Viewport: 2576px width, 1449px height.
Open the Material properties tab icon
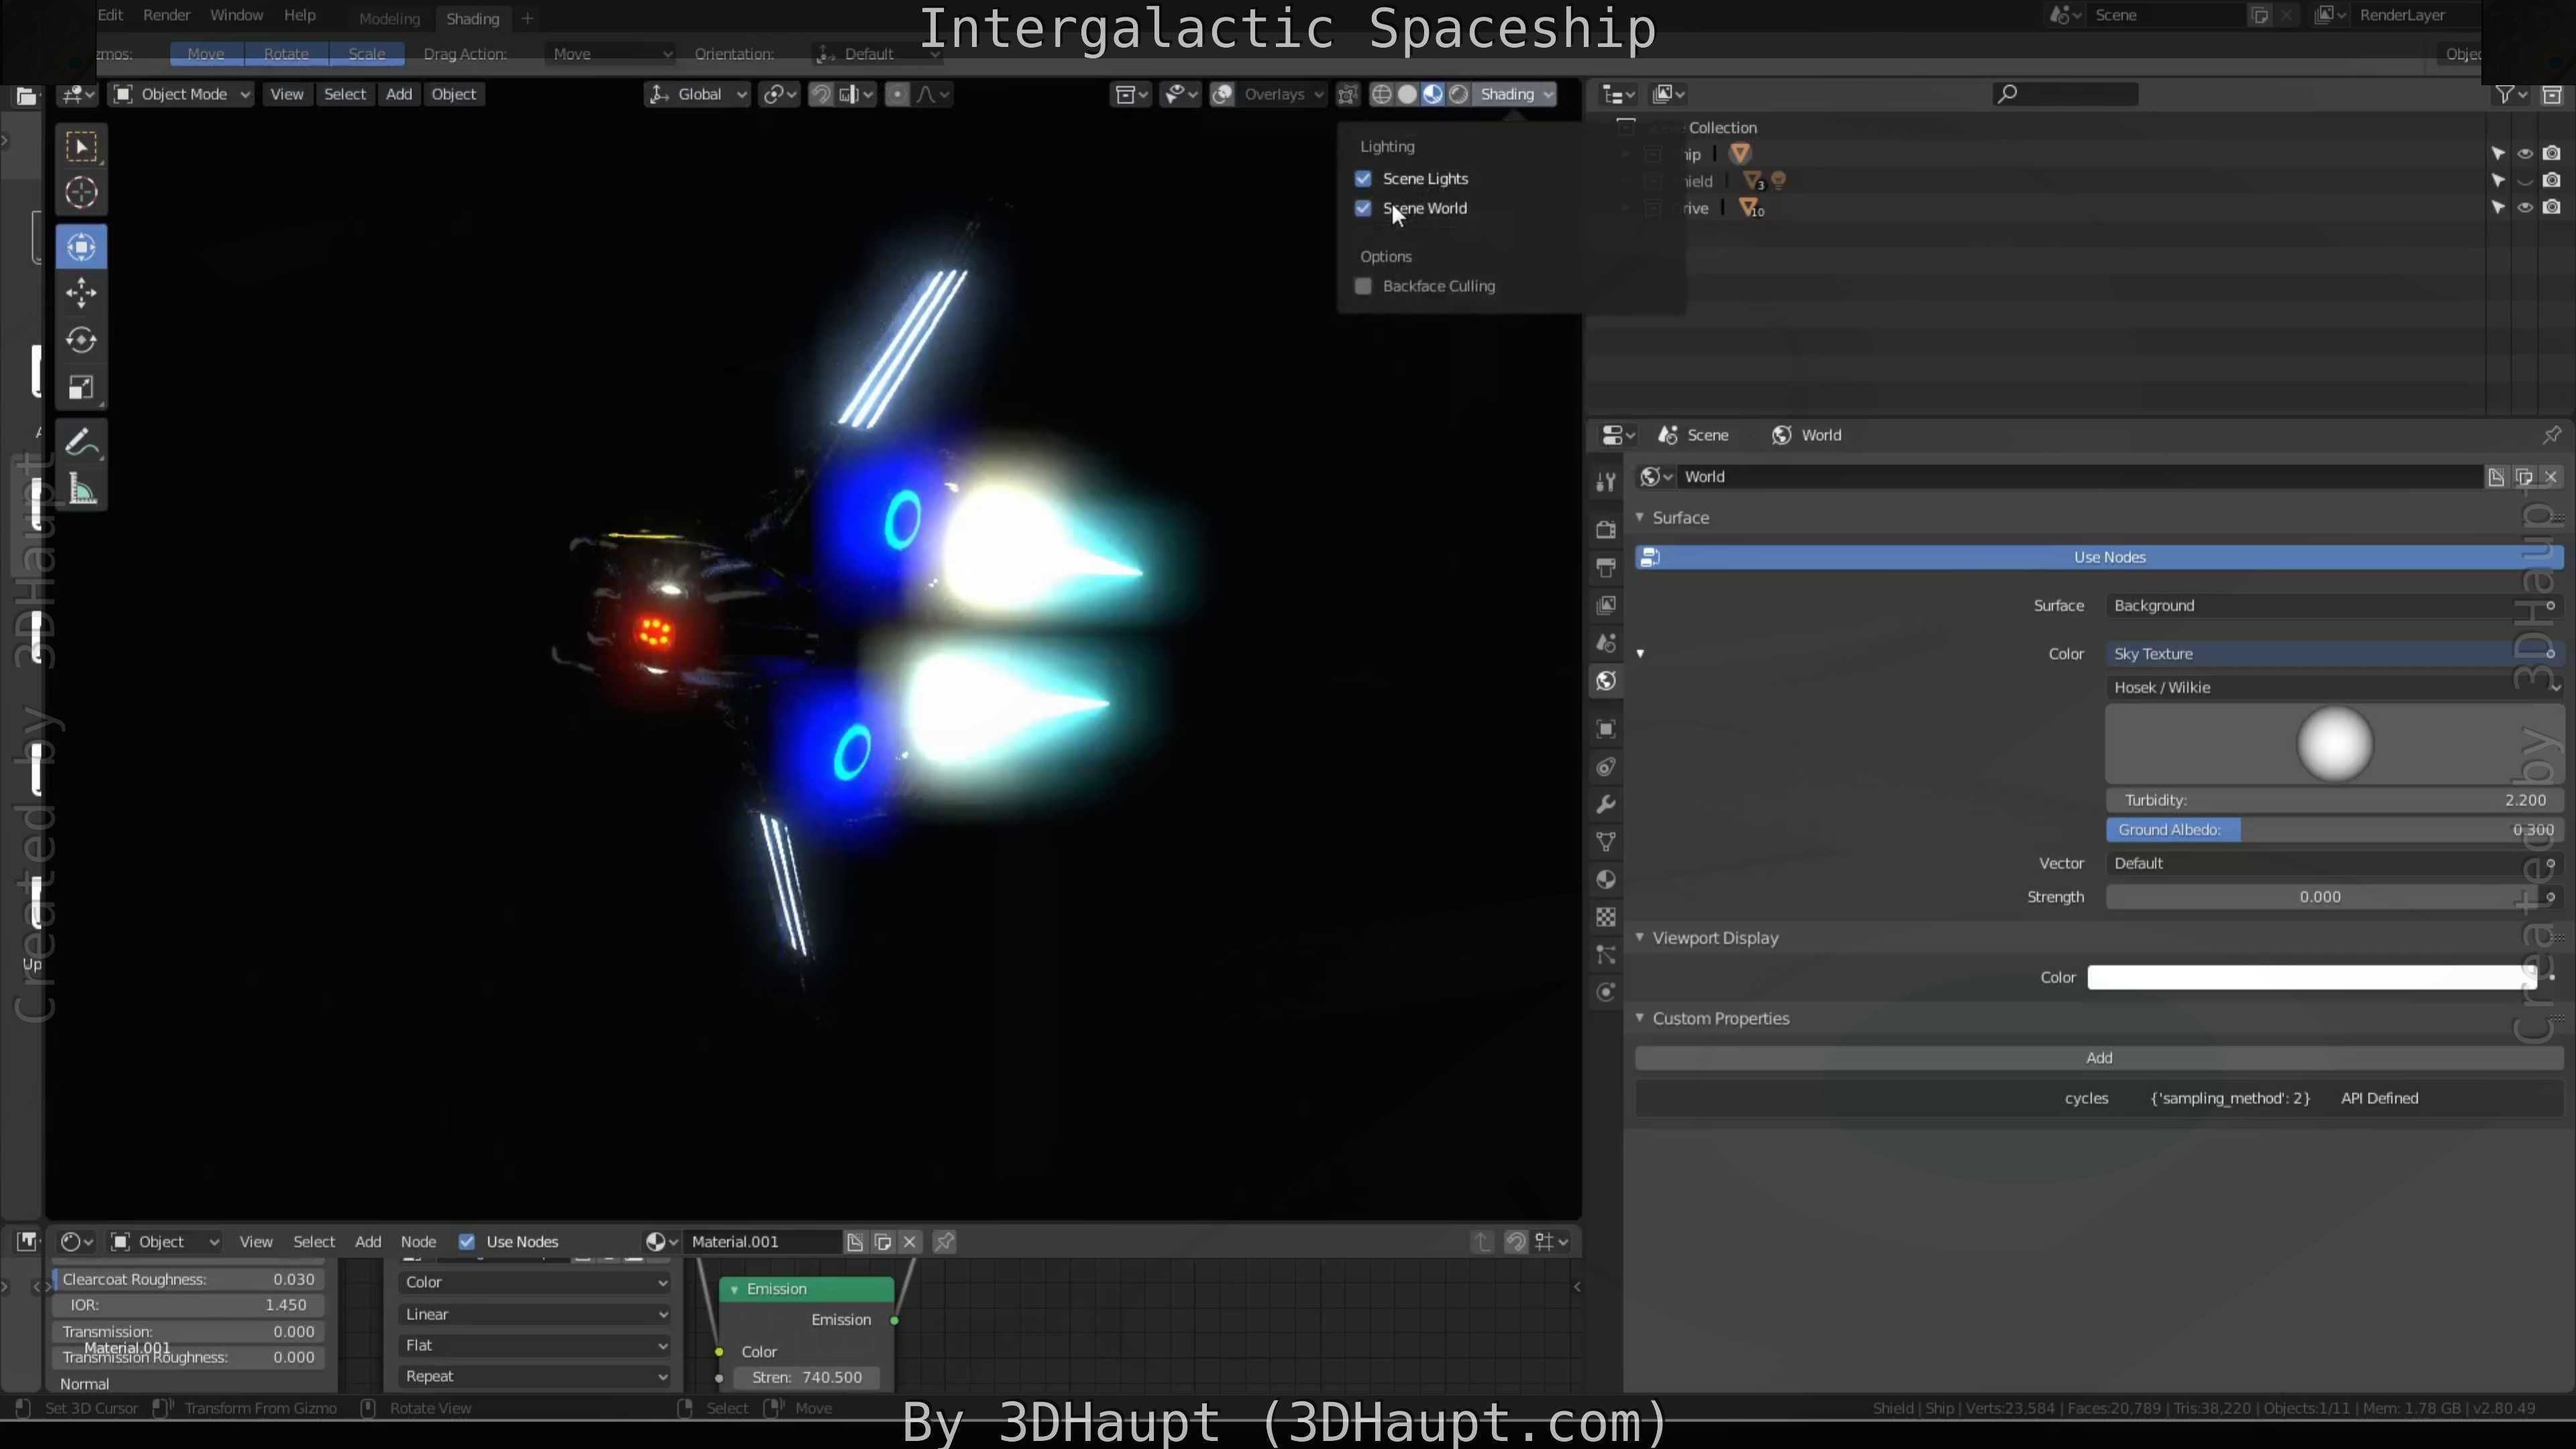[1606, 880]
